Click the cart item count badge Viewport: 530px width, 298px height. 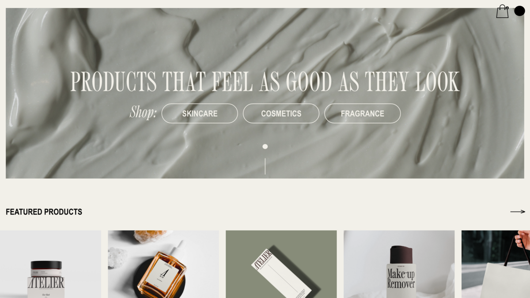[507, 8]
